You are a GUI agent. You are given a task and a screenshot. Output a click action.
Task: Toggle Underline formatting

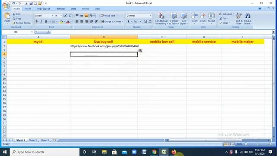46,22
